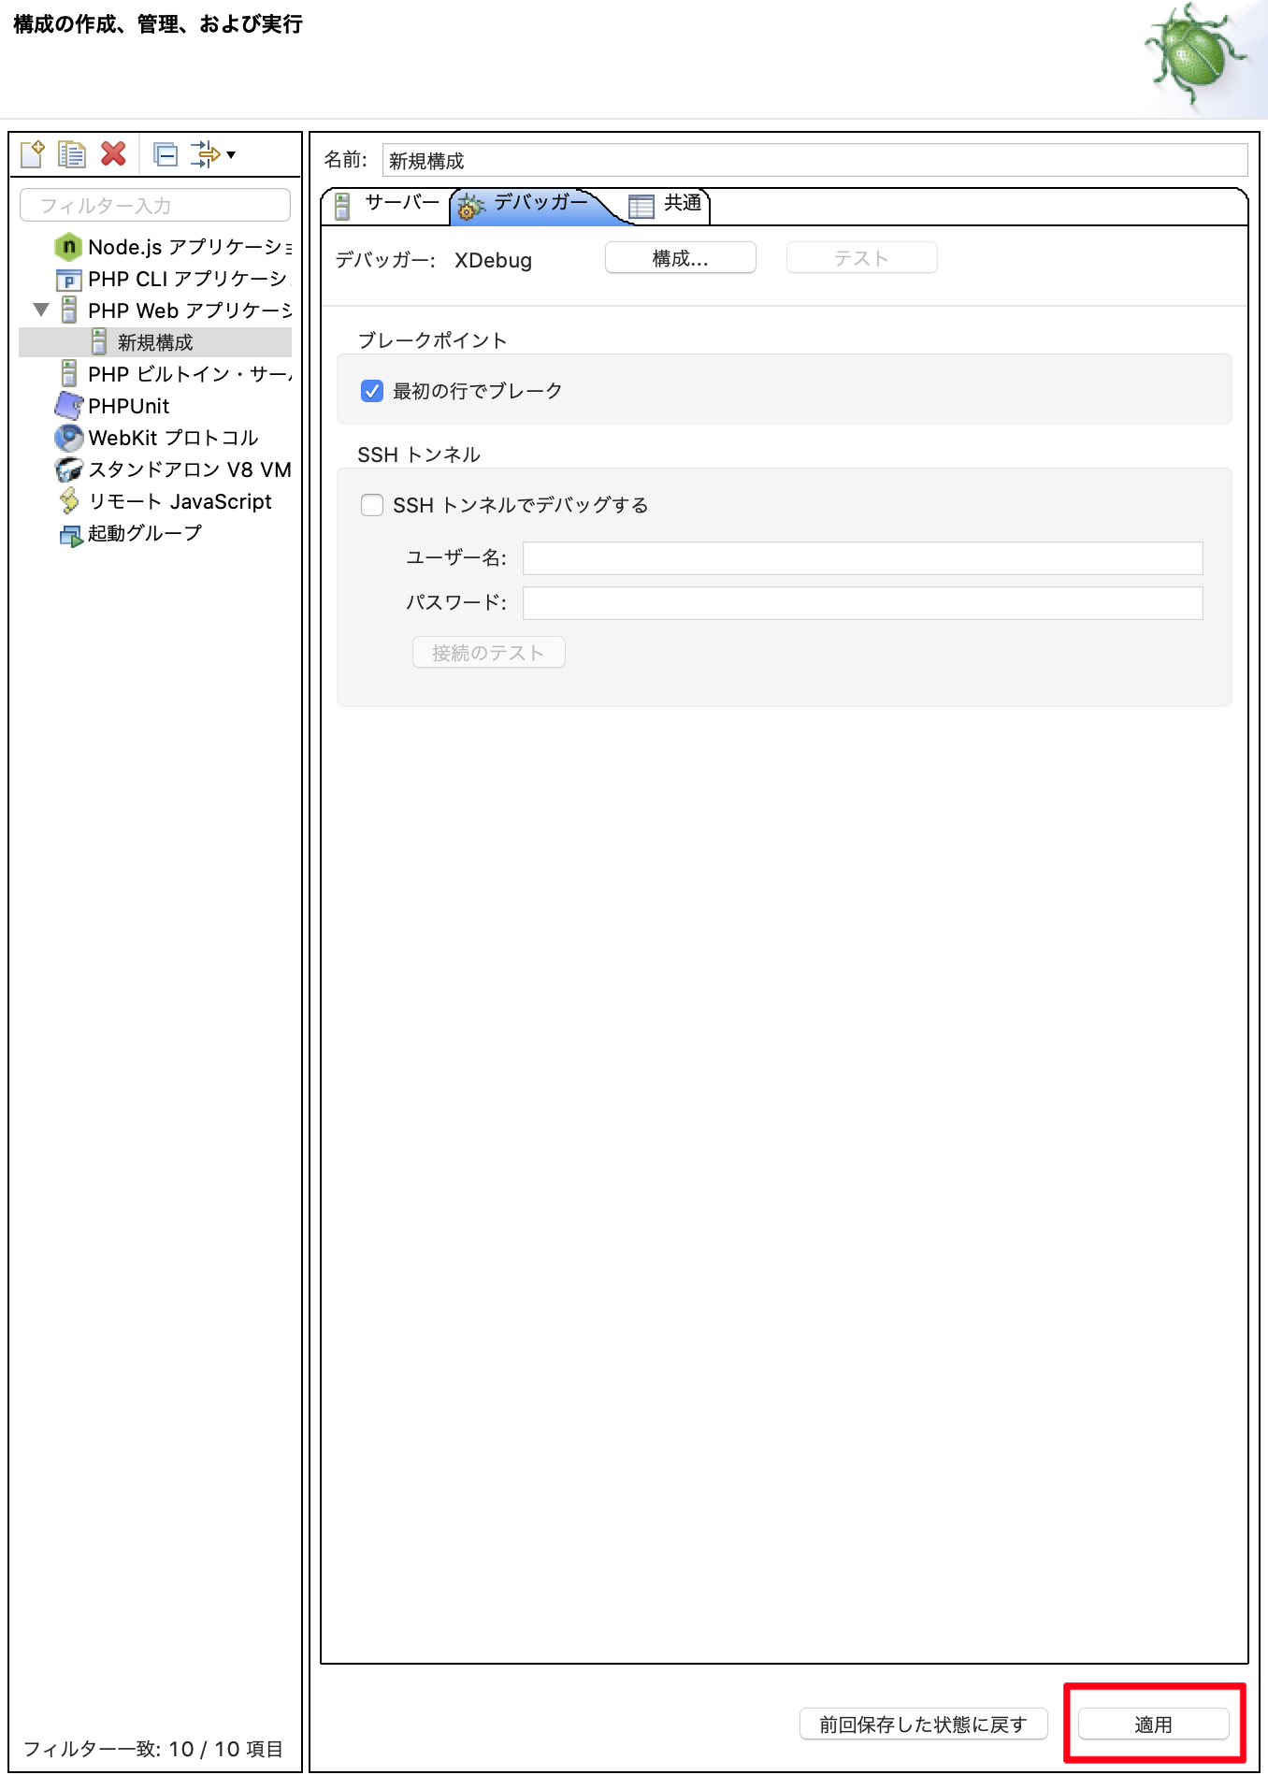
Task: Uncheck 最初の行でブレーク checkbox
Action: click(372, 391)
